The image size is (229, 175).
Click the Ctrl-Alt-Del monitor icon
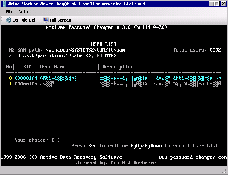click(x=8, y=20)
